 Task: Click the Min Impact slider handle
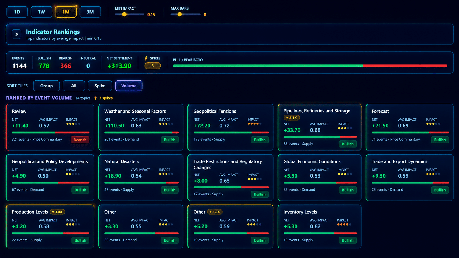coord(124,15)
